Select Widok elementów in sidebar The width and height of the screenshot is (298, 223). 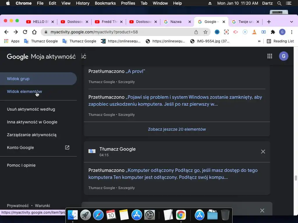pos(38,91)
